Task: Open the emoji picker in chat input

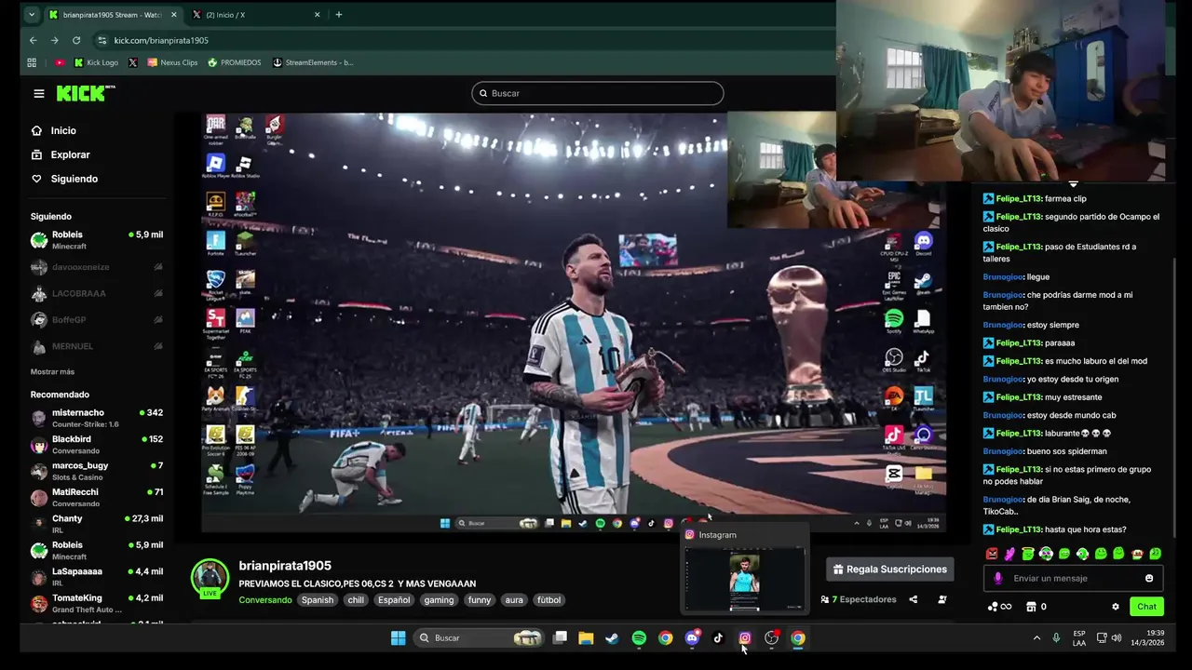Action: point(1149,578)
